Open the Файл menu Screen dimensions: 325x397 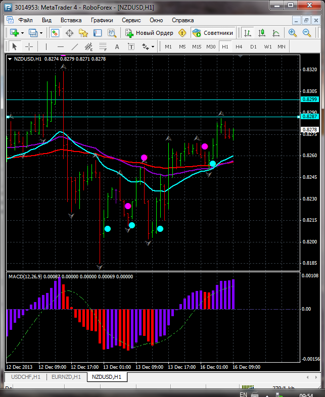tap(25, 20)
